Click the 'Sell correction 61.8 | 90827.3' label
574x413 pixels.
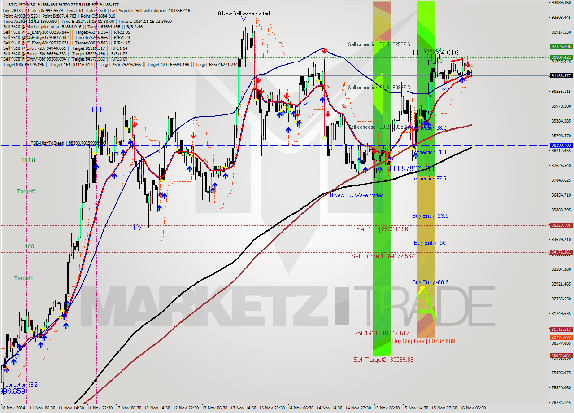(379, 88)
